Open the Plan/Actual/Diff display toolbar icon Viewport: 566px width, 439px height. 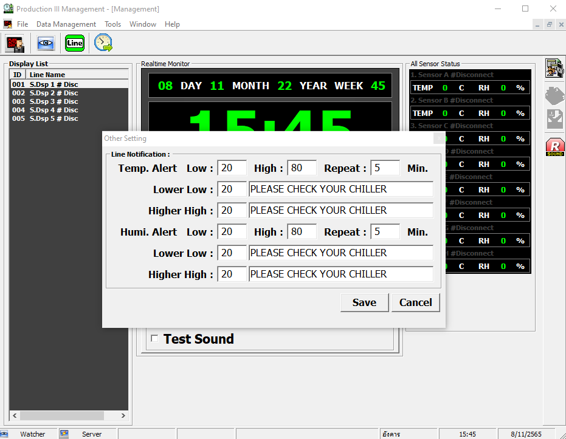click(x=15, y=43)
